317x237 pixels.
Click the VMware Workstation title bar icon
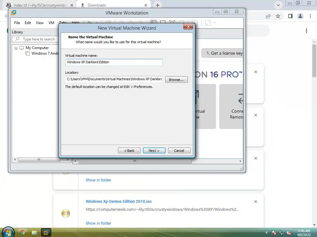coord(14,13)
